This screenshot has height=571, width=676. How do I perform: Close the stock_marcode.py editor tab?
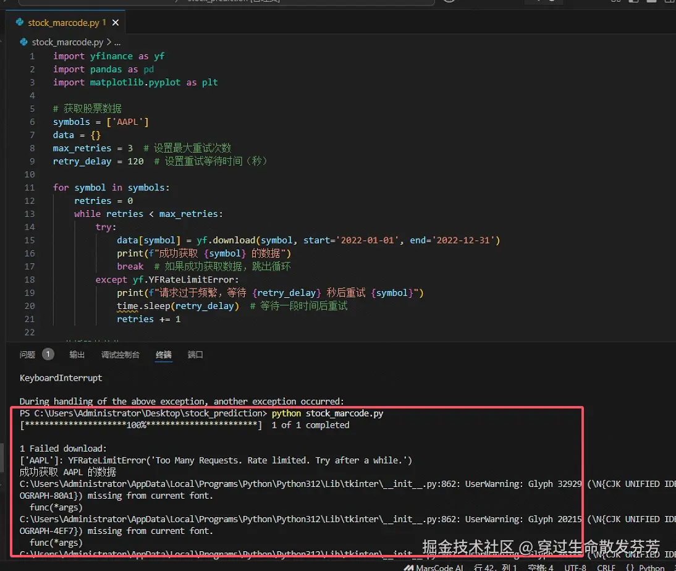point(116,22)
